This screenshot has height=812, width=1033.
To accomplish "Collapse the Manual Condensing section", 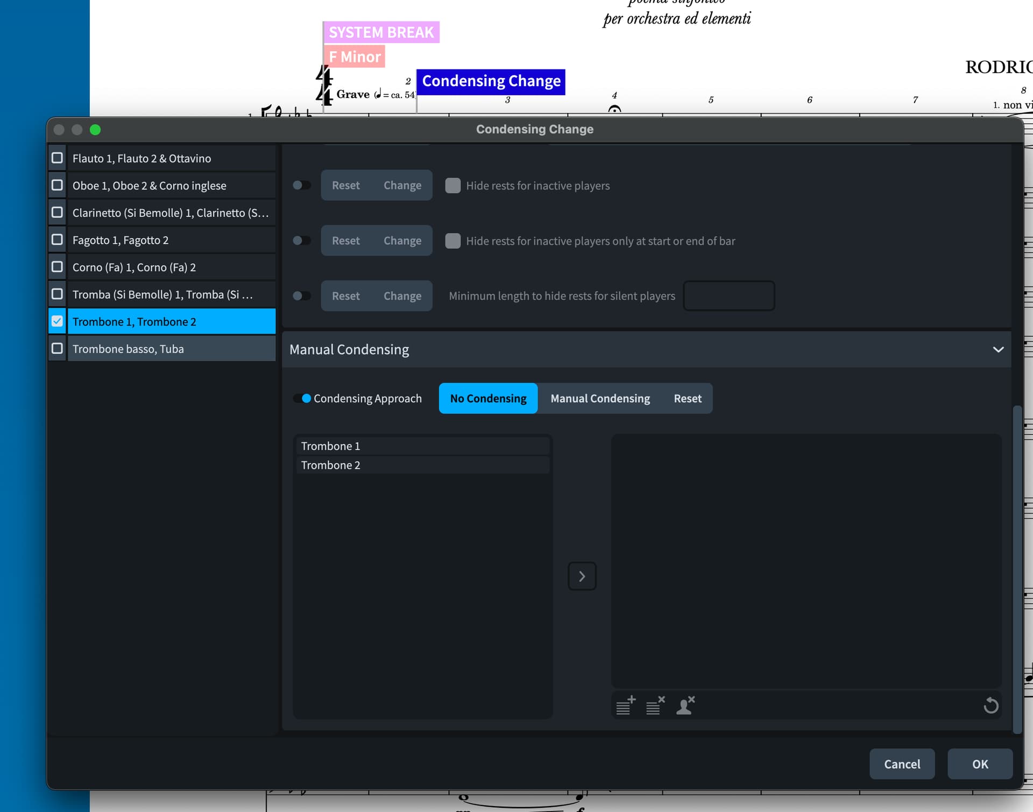I will click(998, 350).
